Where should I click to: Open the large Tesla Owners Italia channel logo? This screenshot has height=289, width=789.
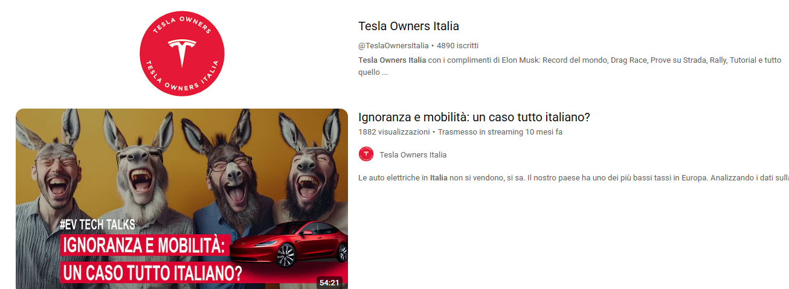pyautogui.click(x=182, y=54)
